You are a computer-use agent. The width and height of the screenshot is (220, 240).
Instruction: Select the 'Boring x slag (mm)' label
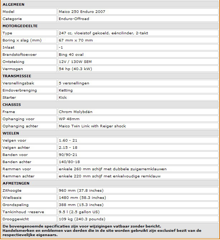[22, 40]
